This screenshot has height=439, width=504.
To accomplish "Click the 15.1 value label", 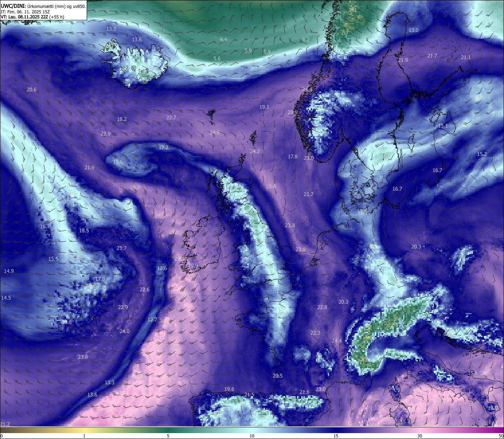I will [x=443, y=126].
